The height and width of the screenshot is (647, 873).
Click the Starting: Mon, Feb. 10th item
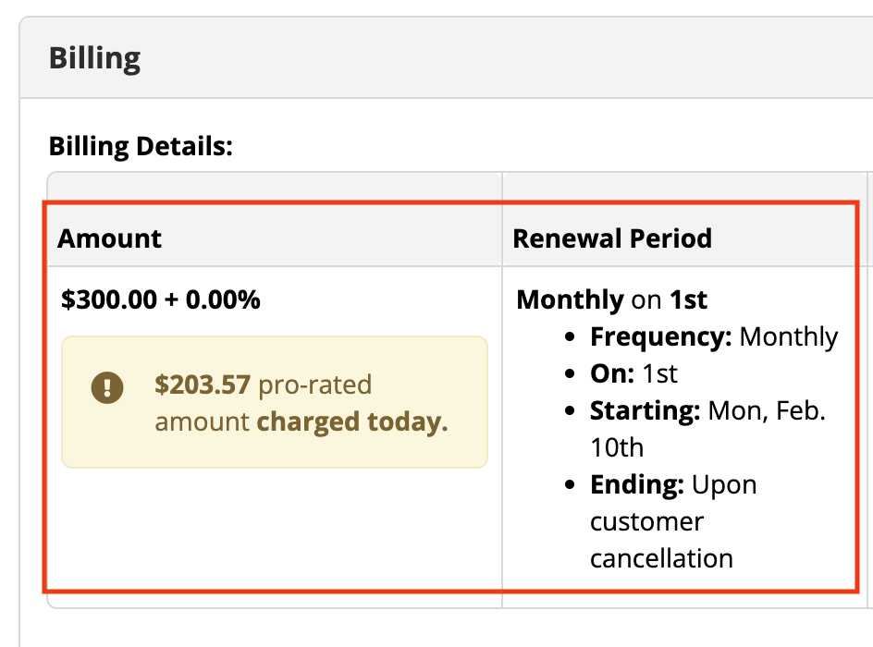pyautogui.click(x=707, y=429)
